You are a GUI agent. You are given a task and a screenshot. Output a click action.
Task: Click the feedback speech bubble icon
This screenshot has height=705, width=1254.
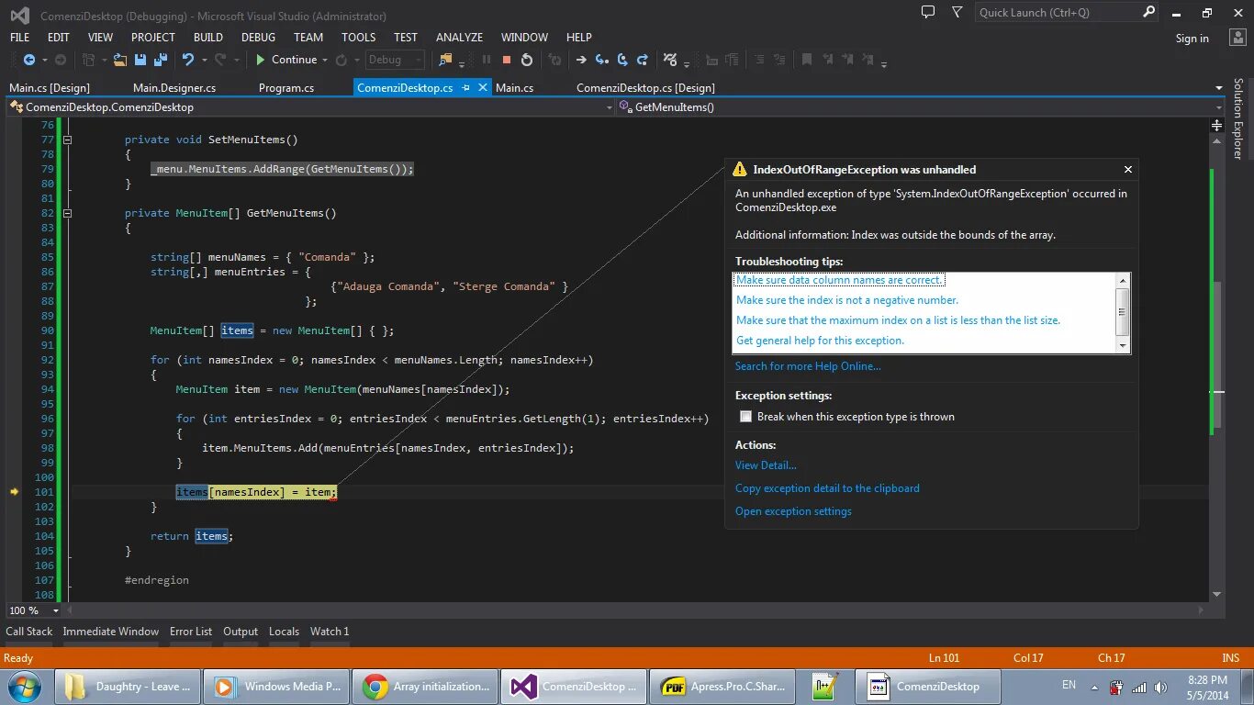(928, 12)
